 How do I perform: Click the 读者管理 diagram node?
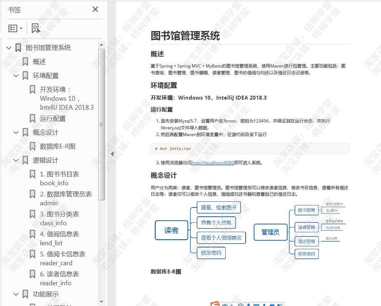[x=306, y=227]
